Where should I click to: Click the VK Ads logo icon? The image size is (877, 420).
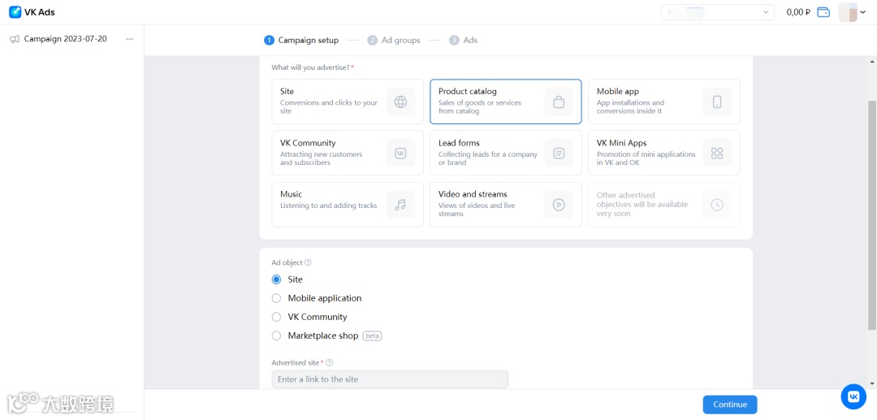tap(15, 12)
